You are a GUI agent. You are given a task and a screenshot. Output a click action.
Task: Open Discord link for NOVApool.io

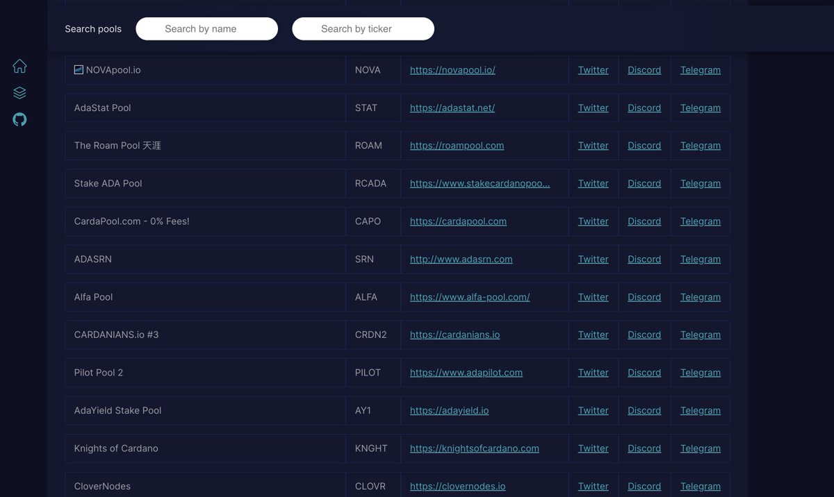click(644, 70)
